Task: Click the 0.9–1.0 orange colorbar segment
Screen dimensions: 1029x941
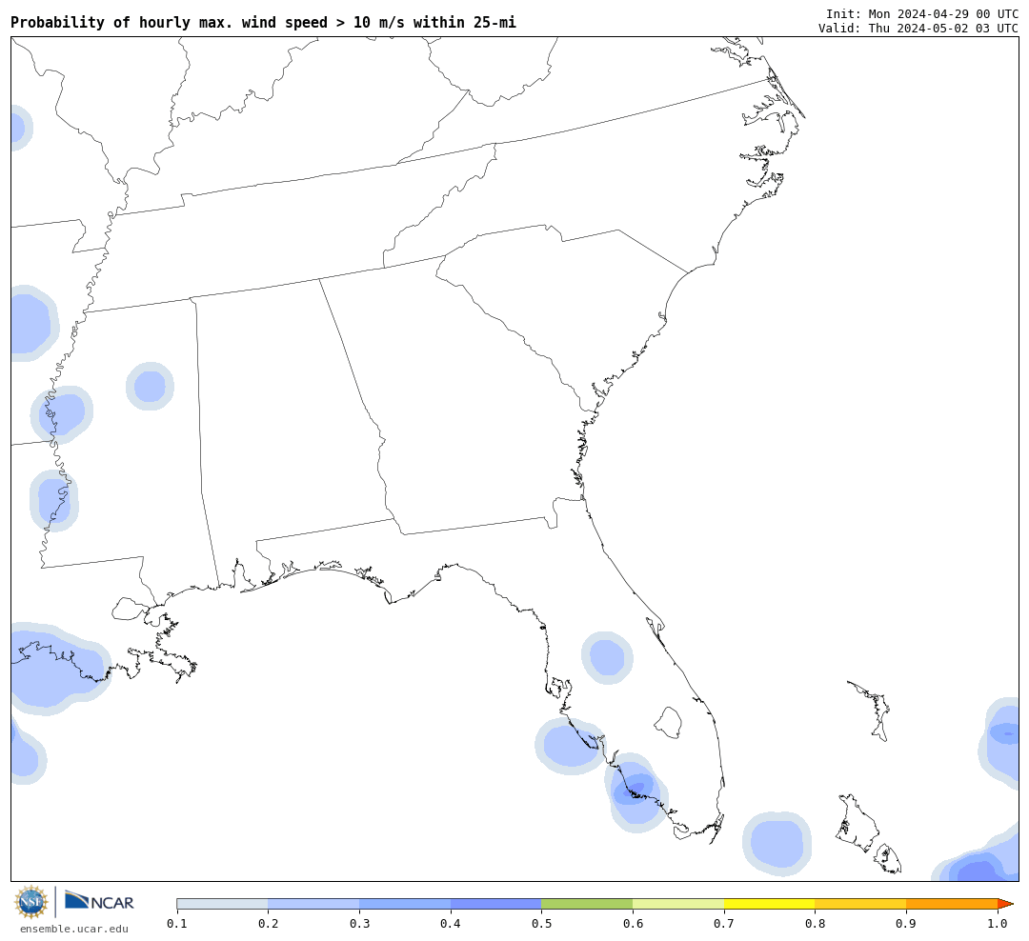Action: pos(952,904)
